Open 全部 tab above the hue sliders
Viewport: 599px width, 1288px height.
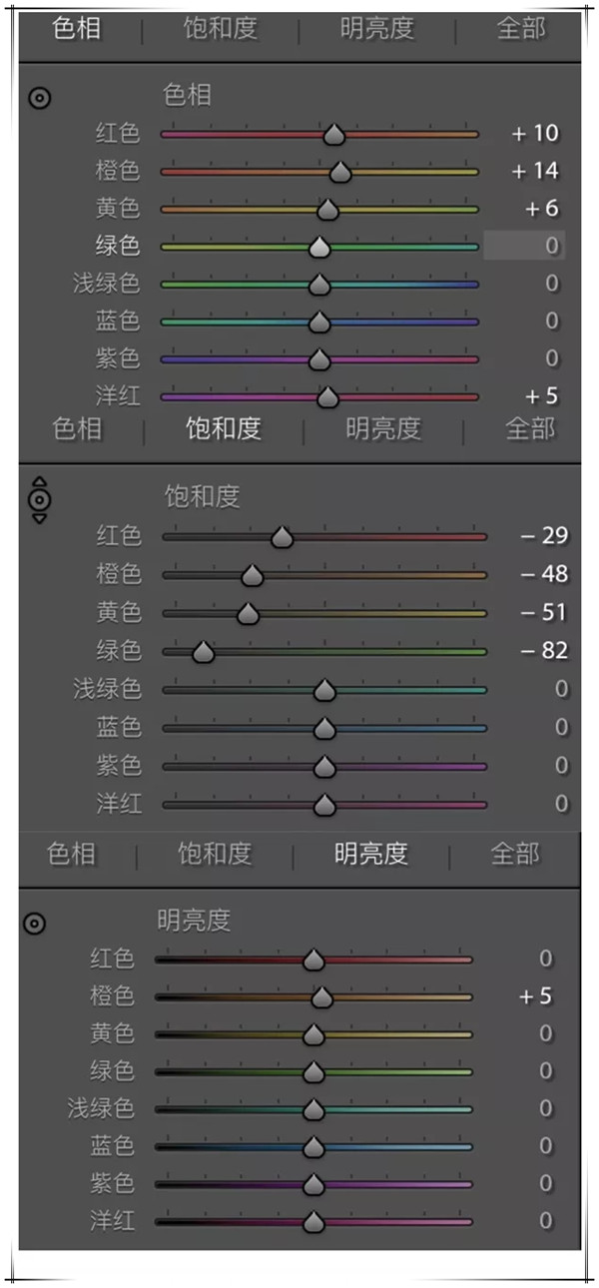[522, 28]
